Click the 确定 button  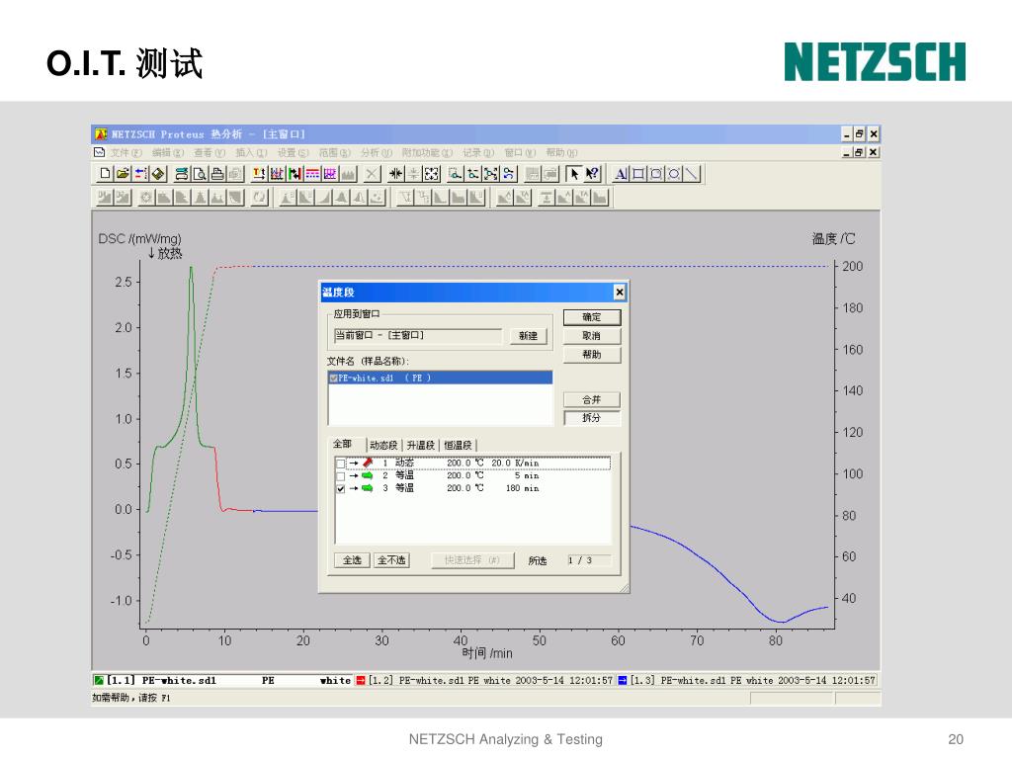click(592, 317)
